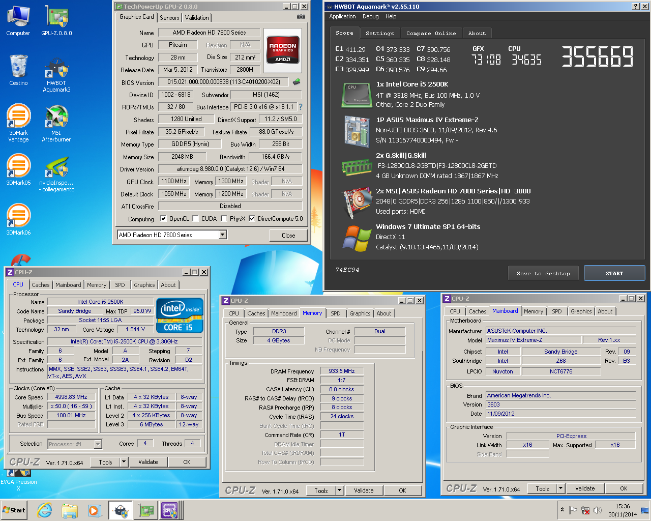This screenshot has height=521, width=651.
Task: Switch to the Validation tab in GPU-Z
Action: [x=197, y=18]
